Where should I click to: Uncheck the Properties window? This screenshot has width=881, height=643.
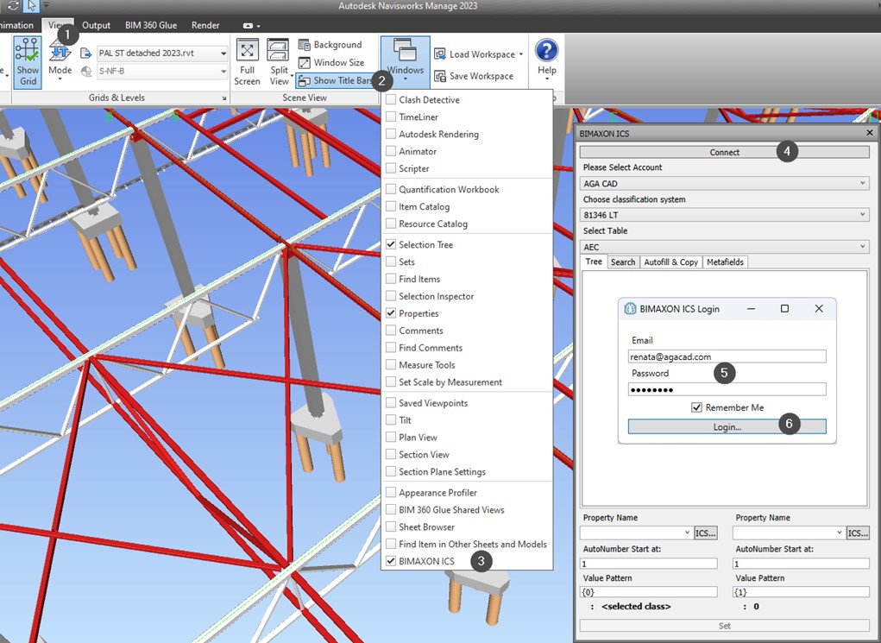click(391, 313)
